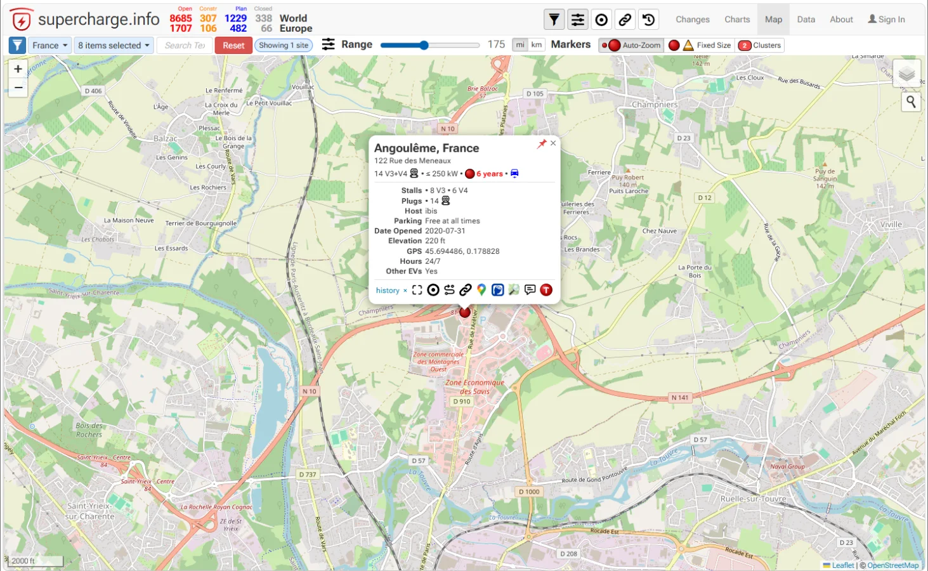Viewport: 928px width, 571px height.
Task: Click the Constr count 307
Action: [x=208, y=18]
